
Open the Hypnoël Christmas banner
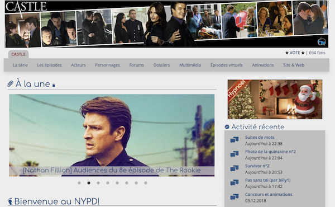click(275, 100)
